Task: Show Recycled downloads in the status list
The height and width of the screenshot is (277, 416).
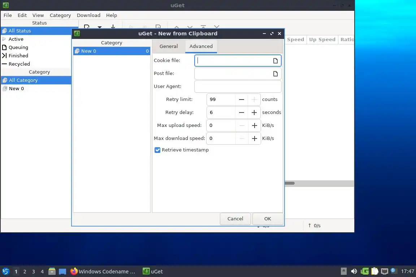Action: click(x=36, y=64)
